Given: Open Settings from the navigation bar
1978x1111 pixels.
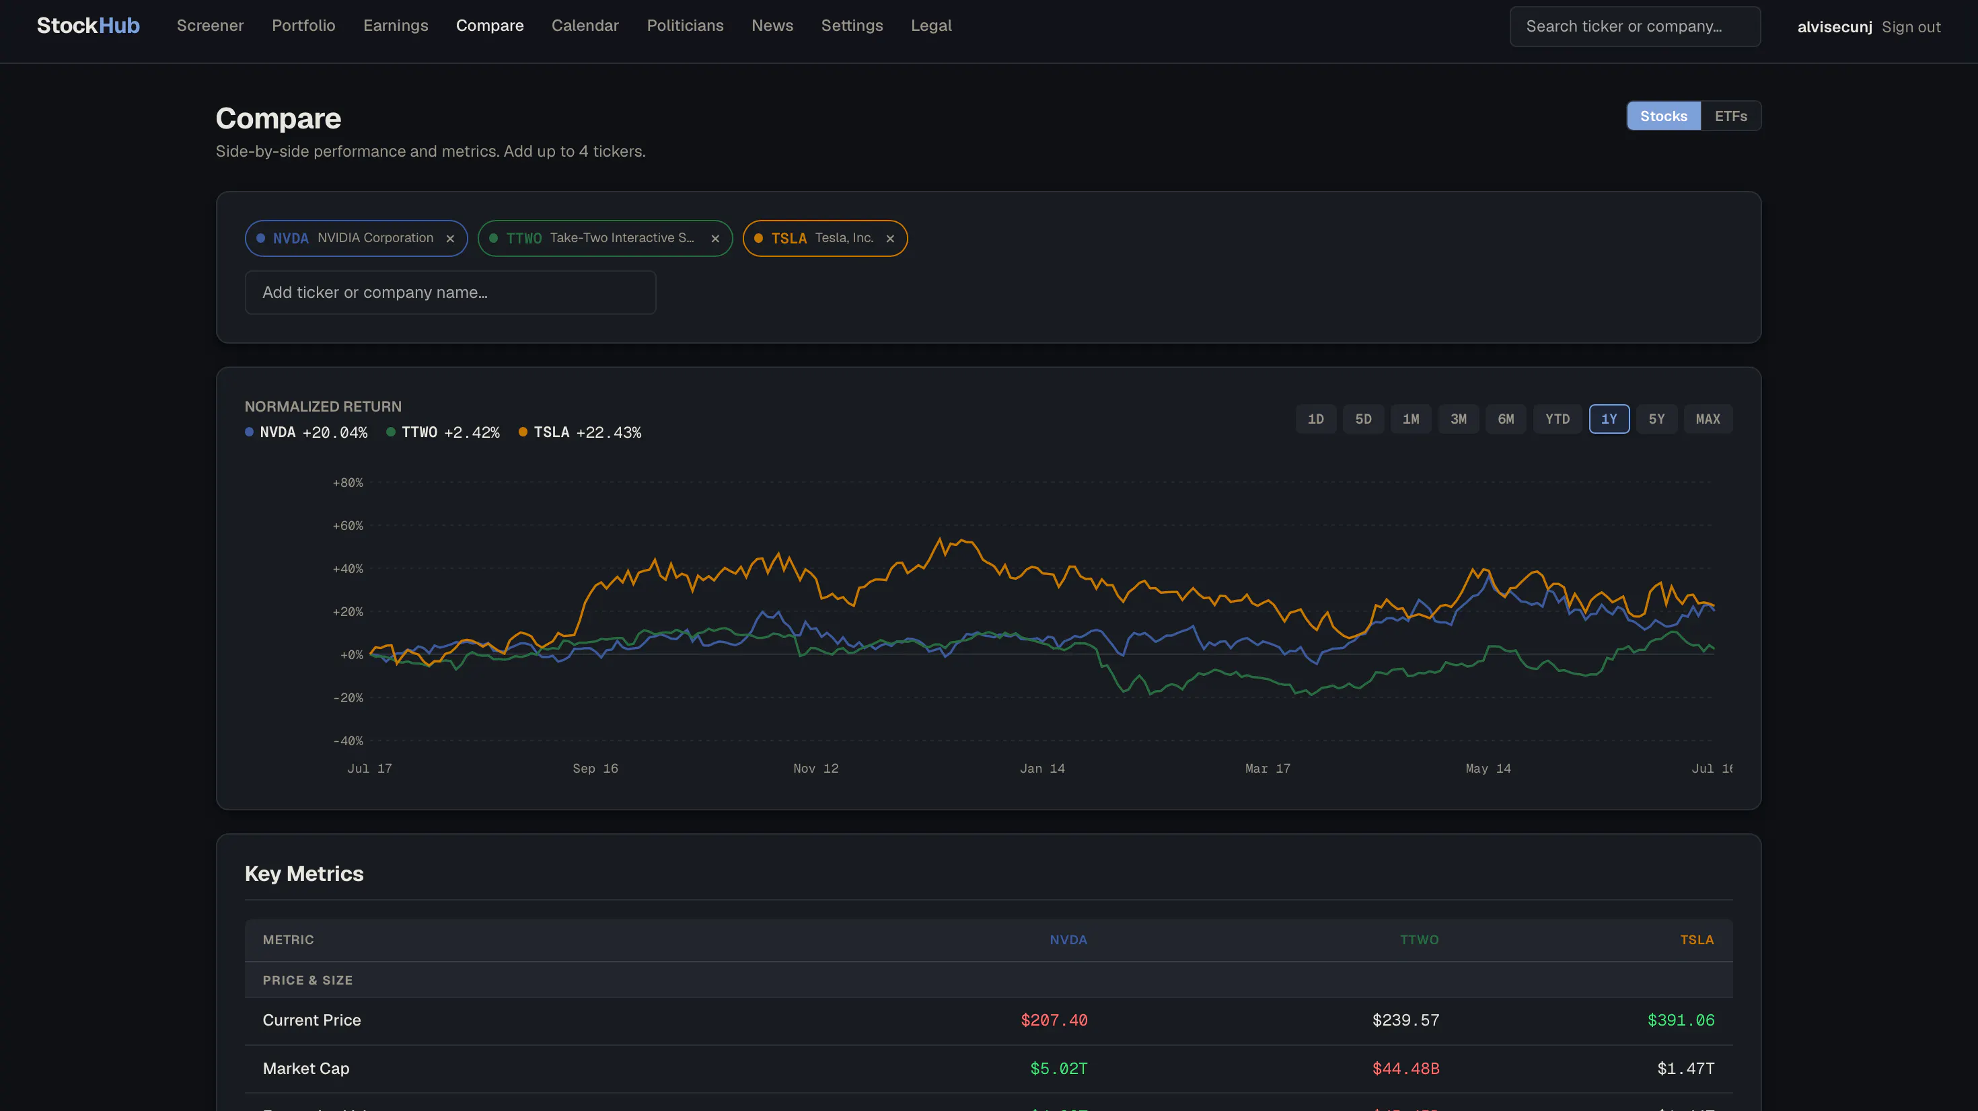Looking at the screenshot, I should click(x=852, y=26).
